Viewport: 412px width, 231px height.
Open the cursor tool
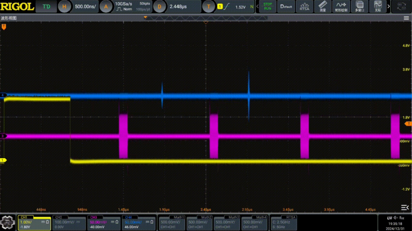click(x=378, y=7)
